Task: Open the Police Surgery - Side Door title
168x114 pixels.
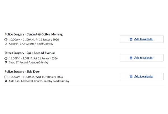Action: [x=23, y=71]
